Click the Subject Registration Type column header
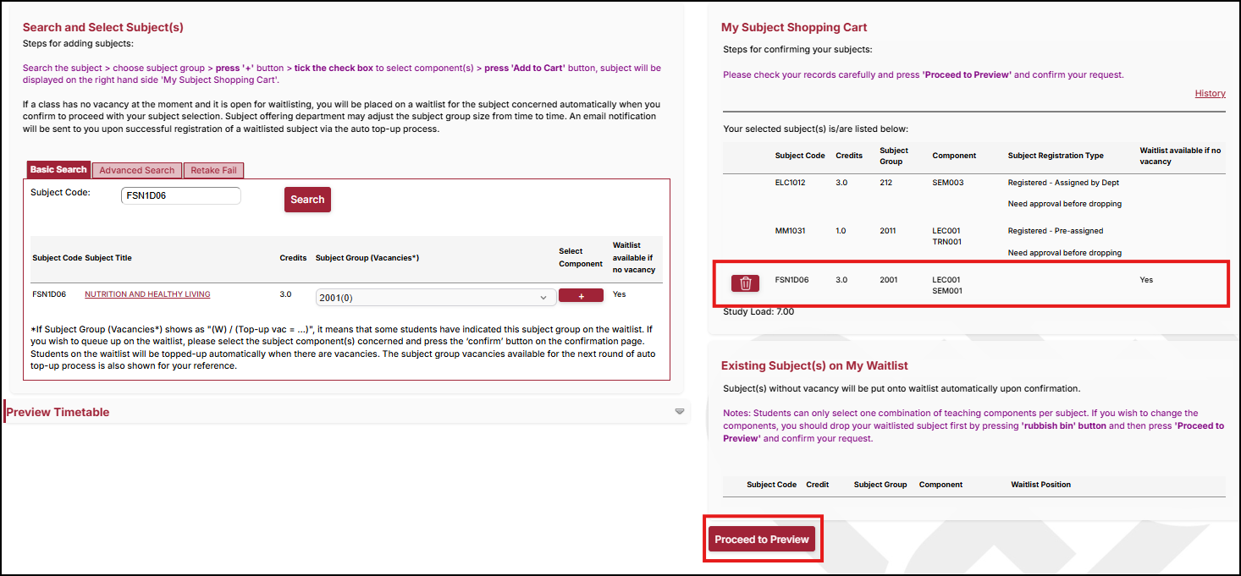Screen dimensions: 1241x576 (x=1056, y=156)
